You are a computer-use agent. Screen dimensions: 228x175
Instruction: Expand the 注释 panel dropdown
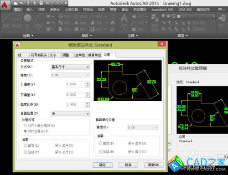[x=133, y=36]
